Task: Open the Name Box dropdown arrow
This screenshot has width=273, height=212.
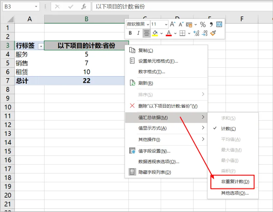Action: point(36,7)
